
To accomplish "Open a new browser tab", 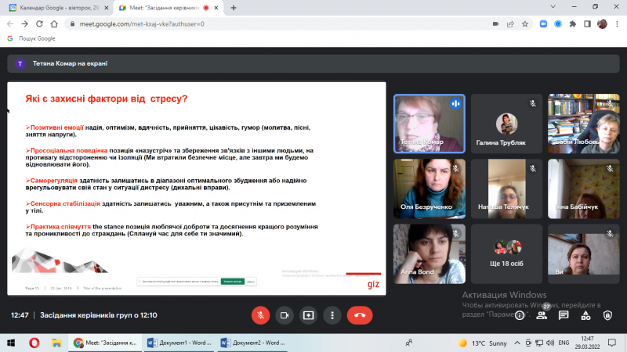I will (234, 8).
